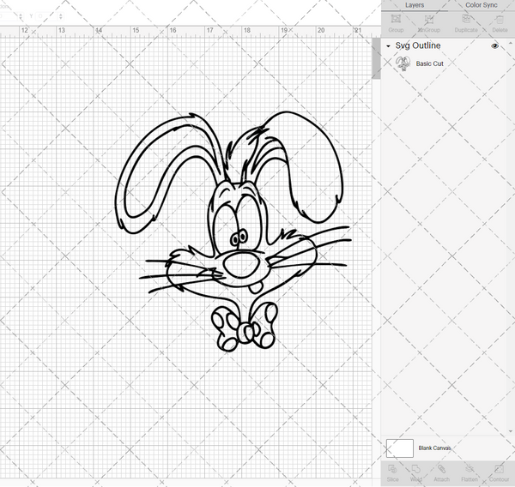The height and width of the screenshot is (487, 515).
Task: Click the canvas vertical scrollbar thumb
Action: click(376, 59)
